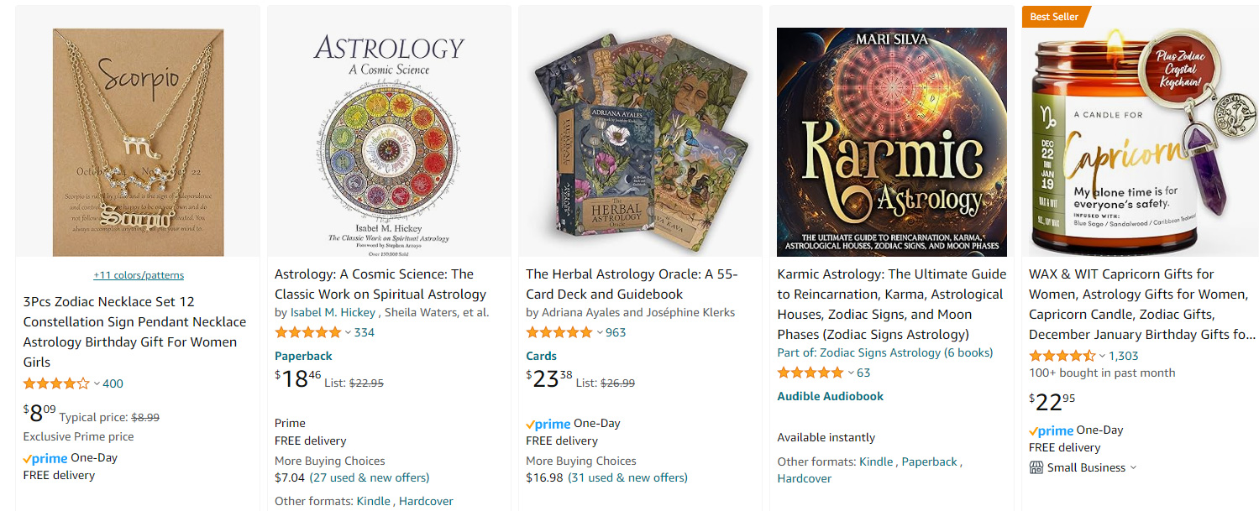Click the star rating of Karmic Astrology
The image size is (1259, 511).
pos(809,372)
